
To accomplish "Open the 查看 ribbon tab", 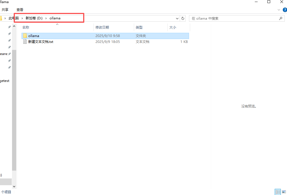I will tap(20, 10).
